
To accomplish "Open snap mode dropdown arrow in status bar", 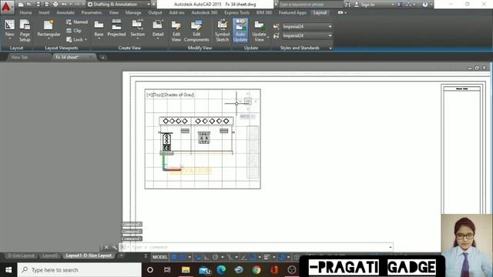I will [189, 257].
